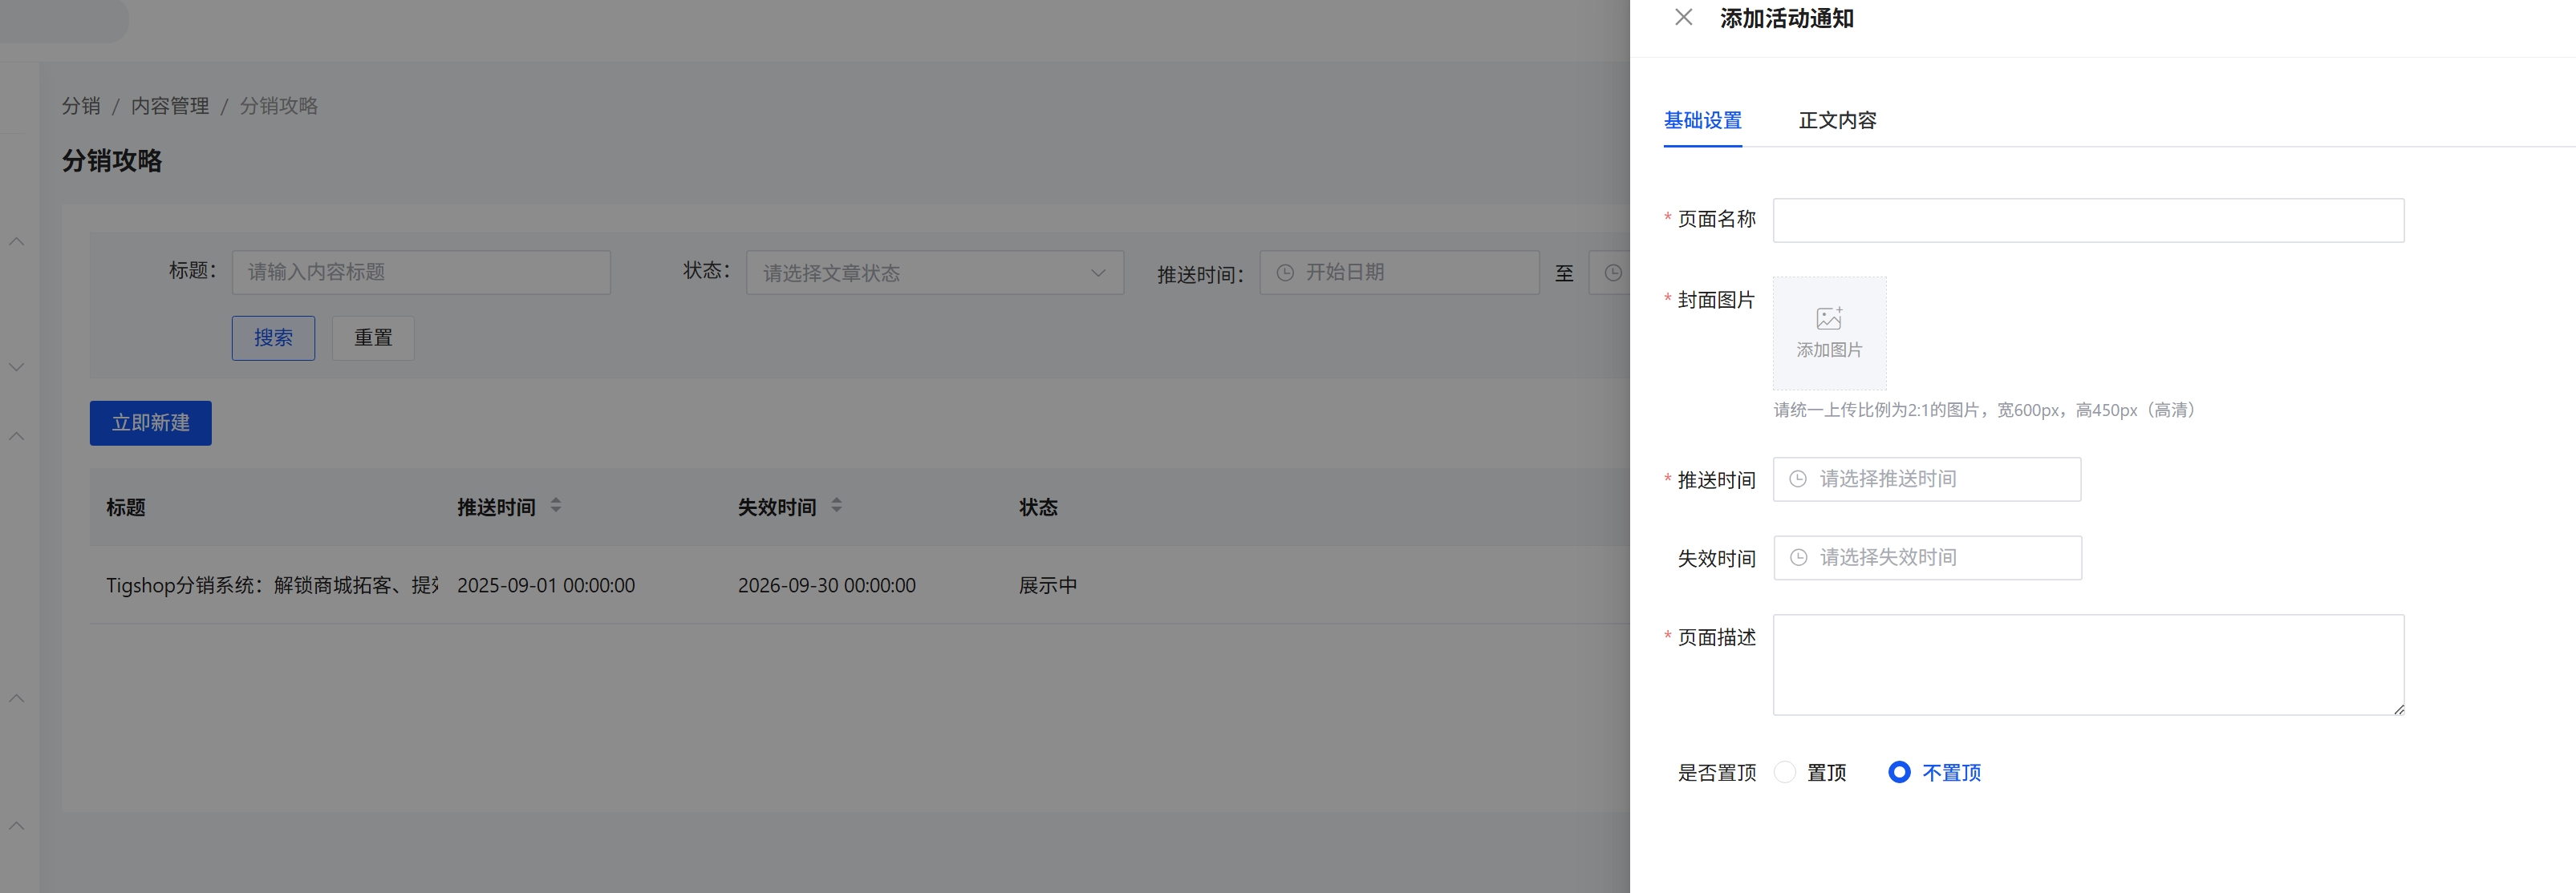This screenshot has height=893, width=2576.
Task: Sort table by 失效时间 column arrows
Action: (837, 506)
